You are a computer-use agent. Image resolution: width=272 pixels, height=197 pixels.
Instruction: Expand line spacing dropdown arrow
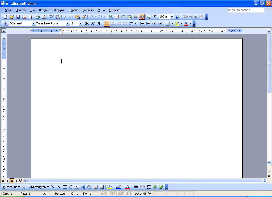click(135, 24)
